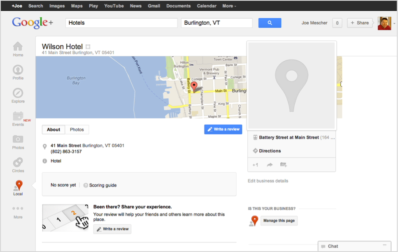Click Burlington Bay label on the map
Screen dimensions: 398x252
click(76, 80)
